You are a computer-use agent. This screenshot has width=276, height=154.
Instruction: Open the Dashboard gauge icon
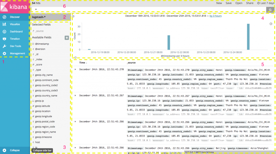click(4, 32)
